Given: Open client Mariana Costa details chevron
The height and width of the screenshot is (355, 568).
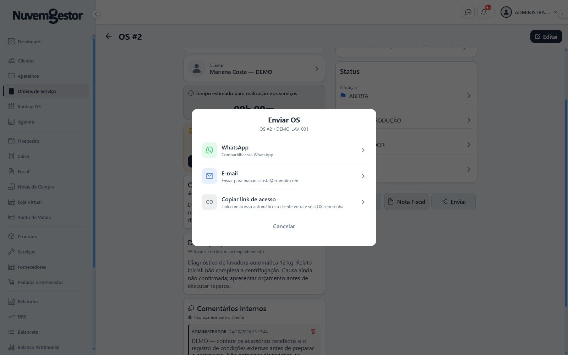Looking at the screenshot, I should coord(317,69).
